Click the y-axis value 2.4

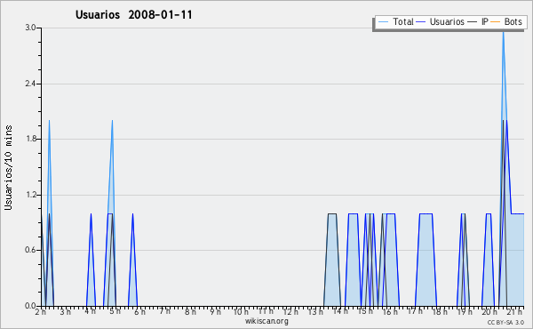(x=31, y=84)
